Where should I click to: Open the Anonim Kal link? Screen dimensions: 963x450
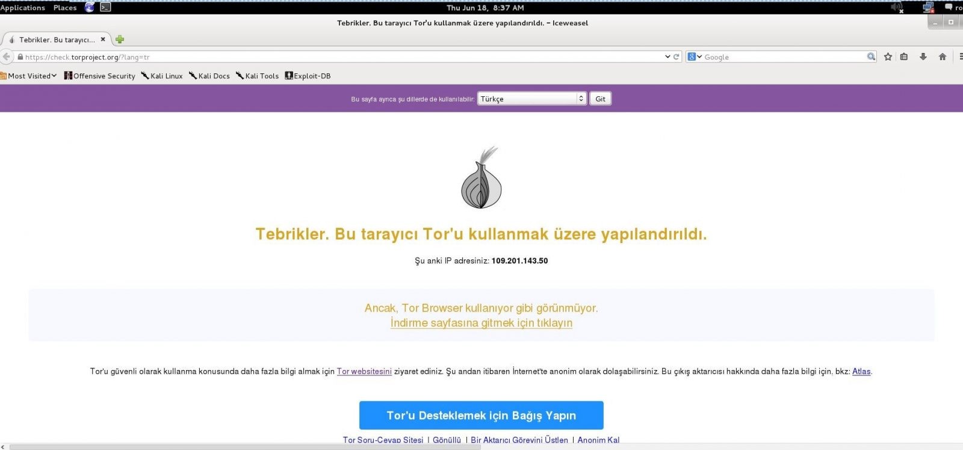coord(598,440)
